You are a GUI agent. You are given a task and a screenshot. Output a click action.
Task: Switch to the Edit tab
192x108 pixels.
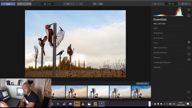click(171, 4)
